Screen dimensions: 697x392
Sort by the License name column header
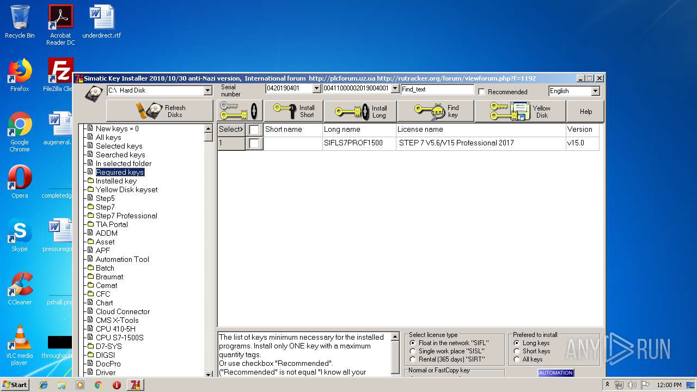[x=481, y=130]
